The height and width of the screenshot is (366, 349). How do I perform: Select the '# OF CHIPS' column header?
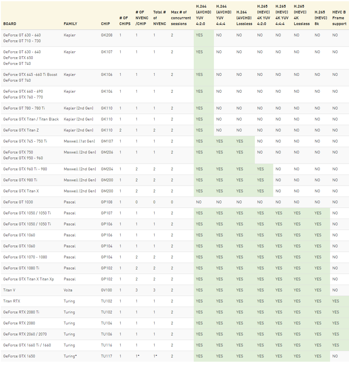pos(125,21)
